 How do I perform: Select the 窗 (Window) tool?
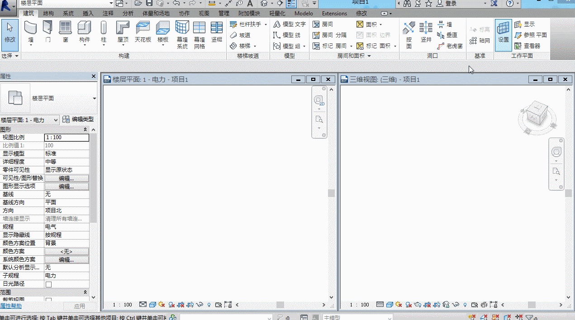(66, 32)
